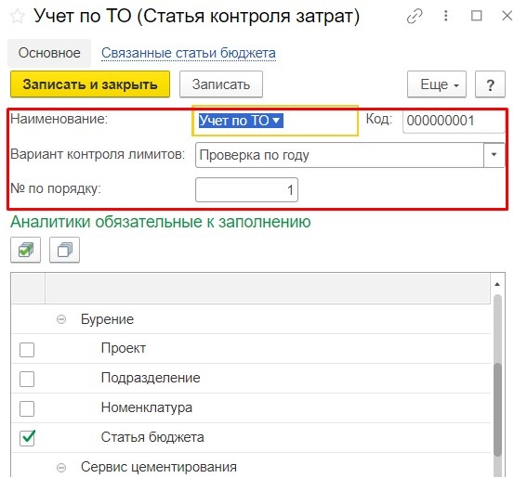514x478 pixels.
Task: Open Связанные статьи бюджета link
Action: [x=189, y=53]
